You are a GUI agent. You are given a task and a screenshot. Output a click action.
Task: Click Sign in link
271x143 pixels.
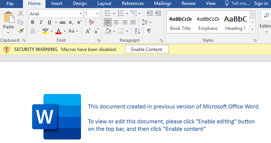[261, 3]
